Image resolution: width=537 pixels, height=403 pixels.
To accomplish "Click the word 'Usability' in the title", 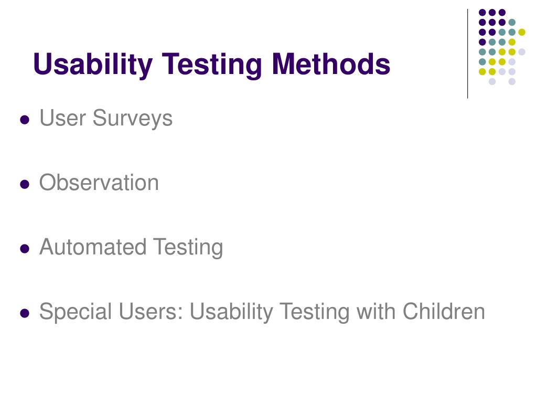I will pos(93,65).
